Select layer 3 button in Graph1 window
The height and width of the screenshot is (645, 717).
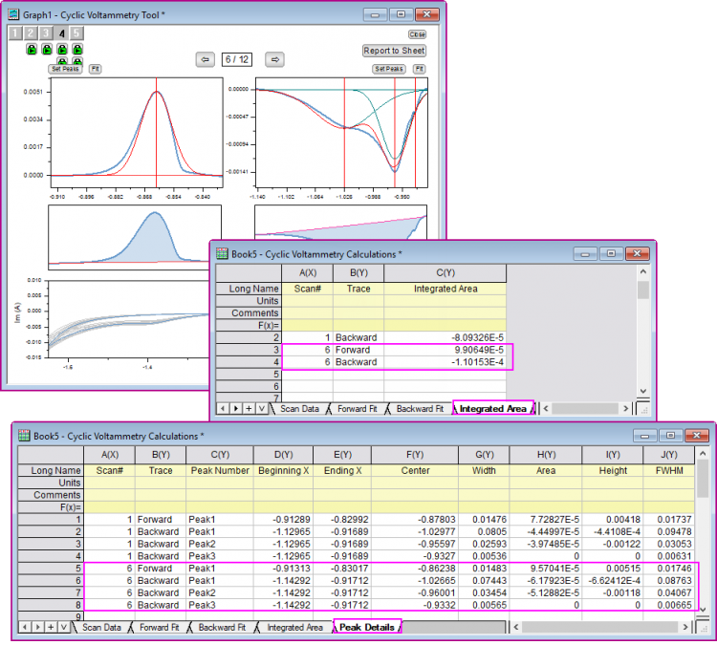point(45,32)
